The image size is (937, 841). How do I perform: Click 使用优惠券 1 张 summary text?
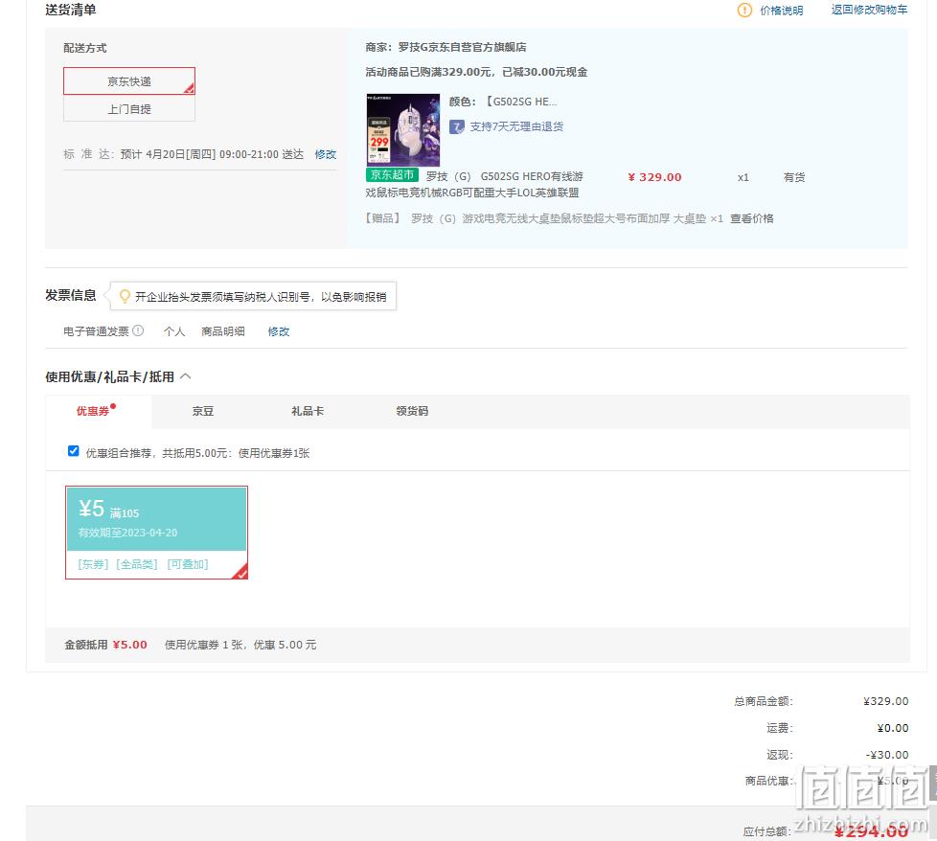240,645
